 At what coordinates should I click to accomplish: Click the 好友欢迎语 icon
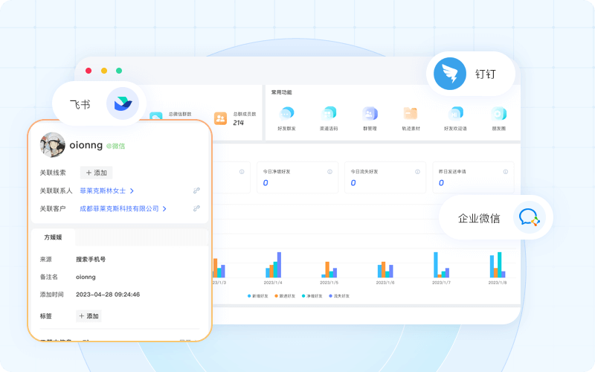tap(455, 114)
